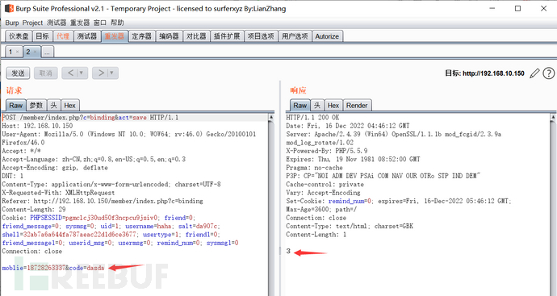Edit target with the pencil icon
Image resolution: width=557 pixels, height=296 pixels.
coord(534,73)
